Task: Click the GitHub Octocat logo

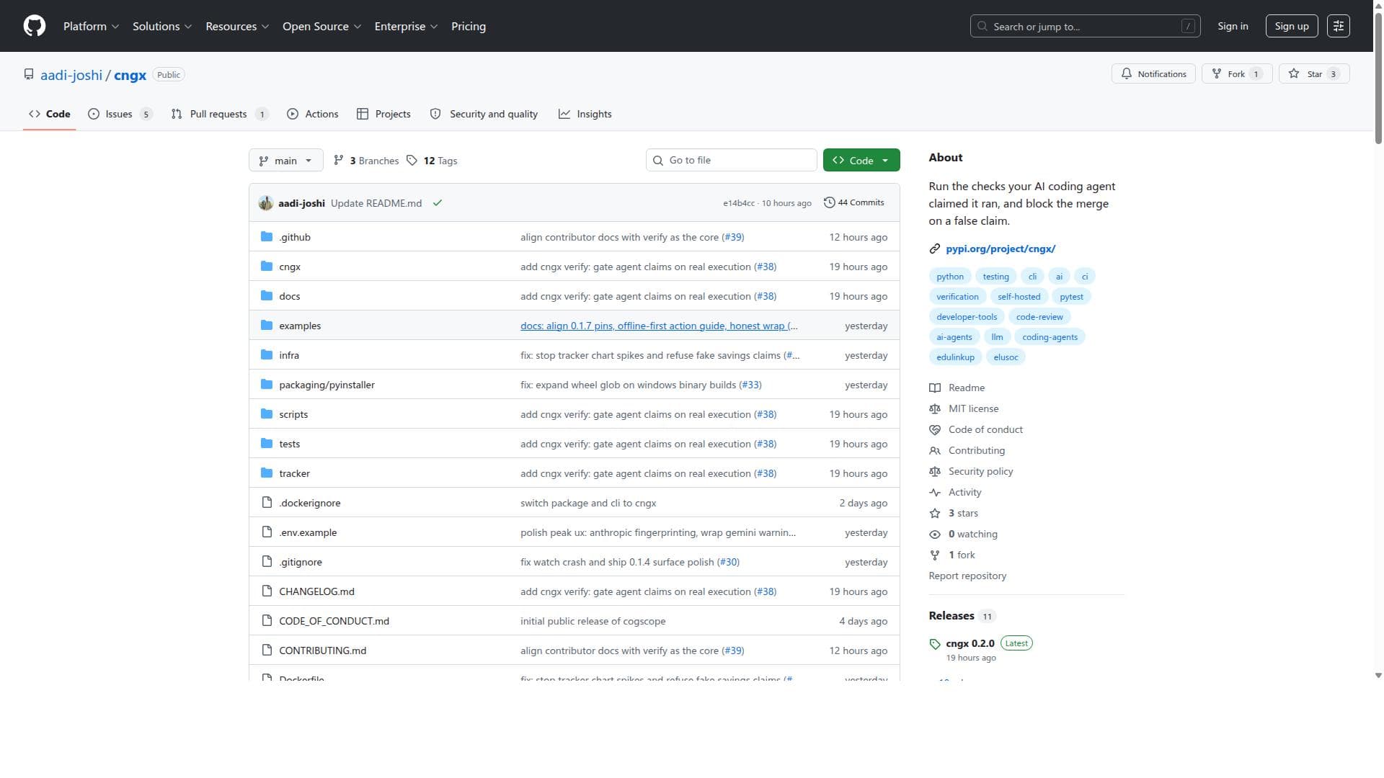Action: [35, 26]
